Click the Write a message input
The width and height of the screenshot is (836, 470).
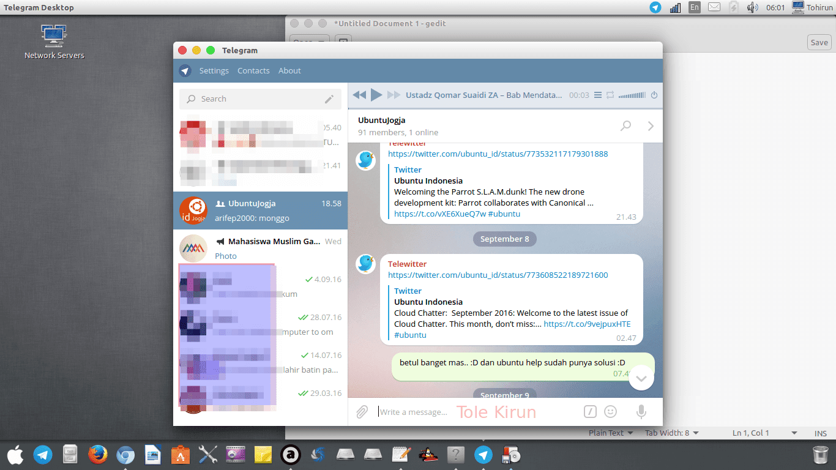click(x=477, y=412)
